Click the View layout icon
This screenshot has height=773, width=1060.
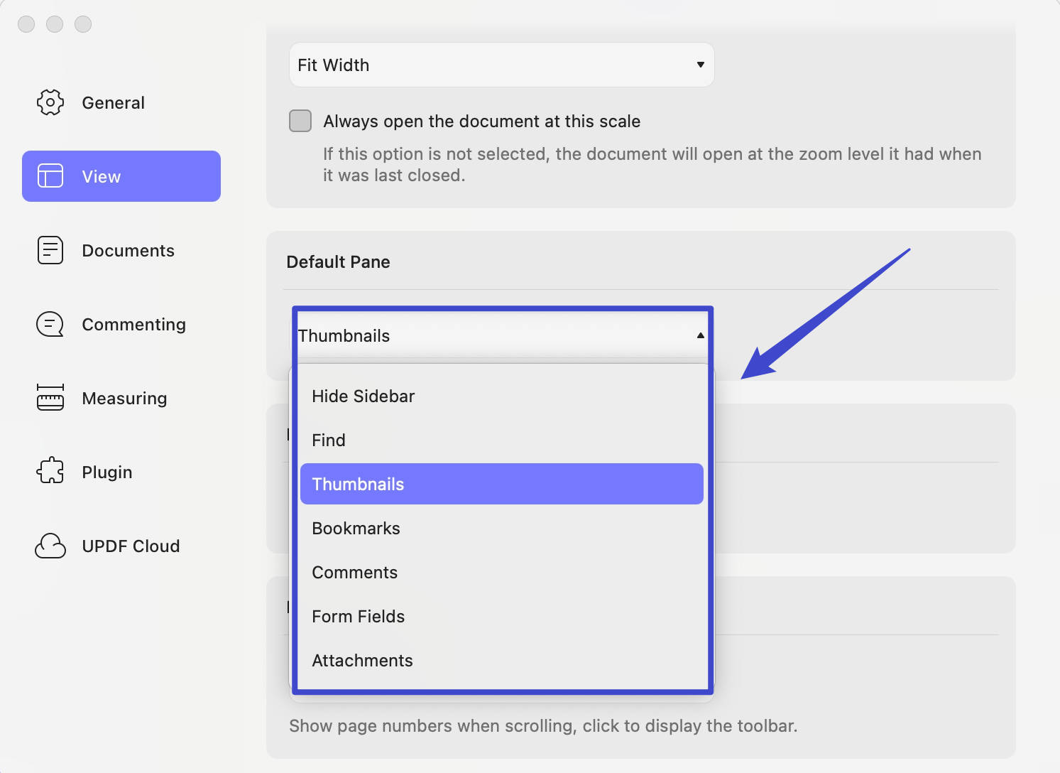tap(50, 175)
